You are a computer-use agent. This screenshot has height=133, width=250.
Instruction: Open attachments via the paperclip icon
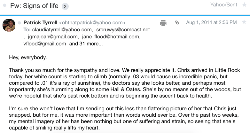click(176, 23)
